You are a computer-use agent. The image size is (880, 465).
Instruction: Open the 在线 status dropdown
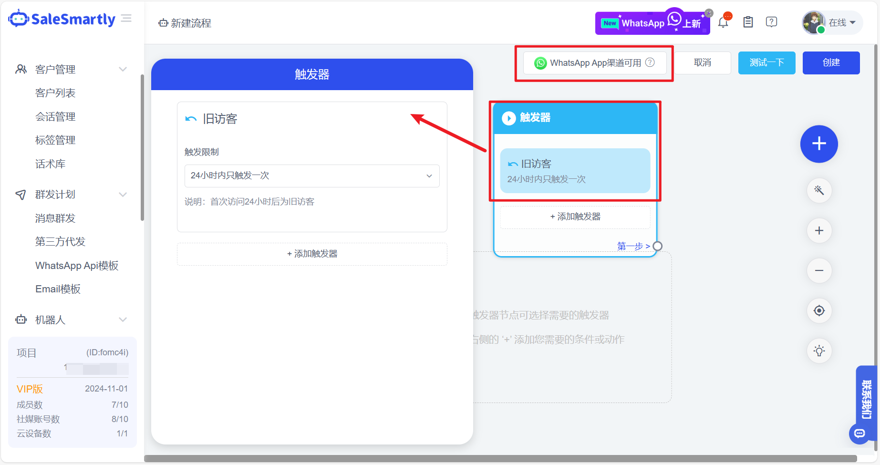(x=842, y=23)
